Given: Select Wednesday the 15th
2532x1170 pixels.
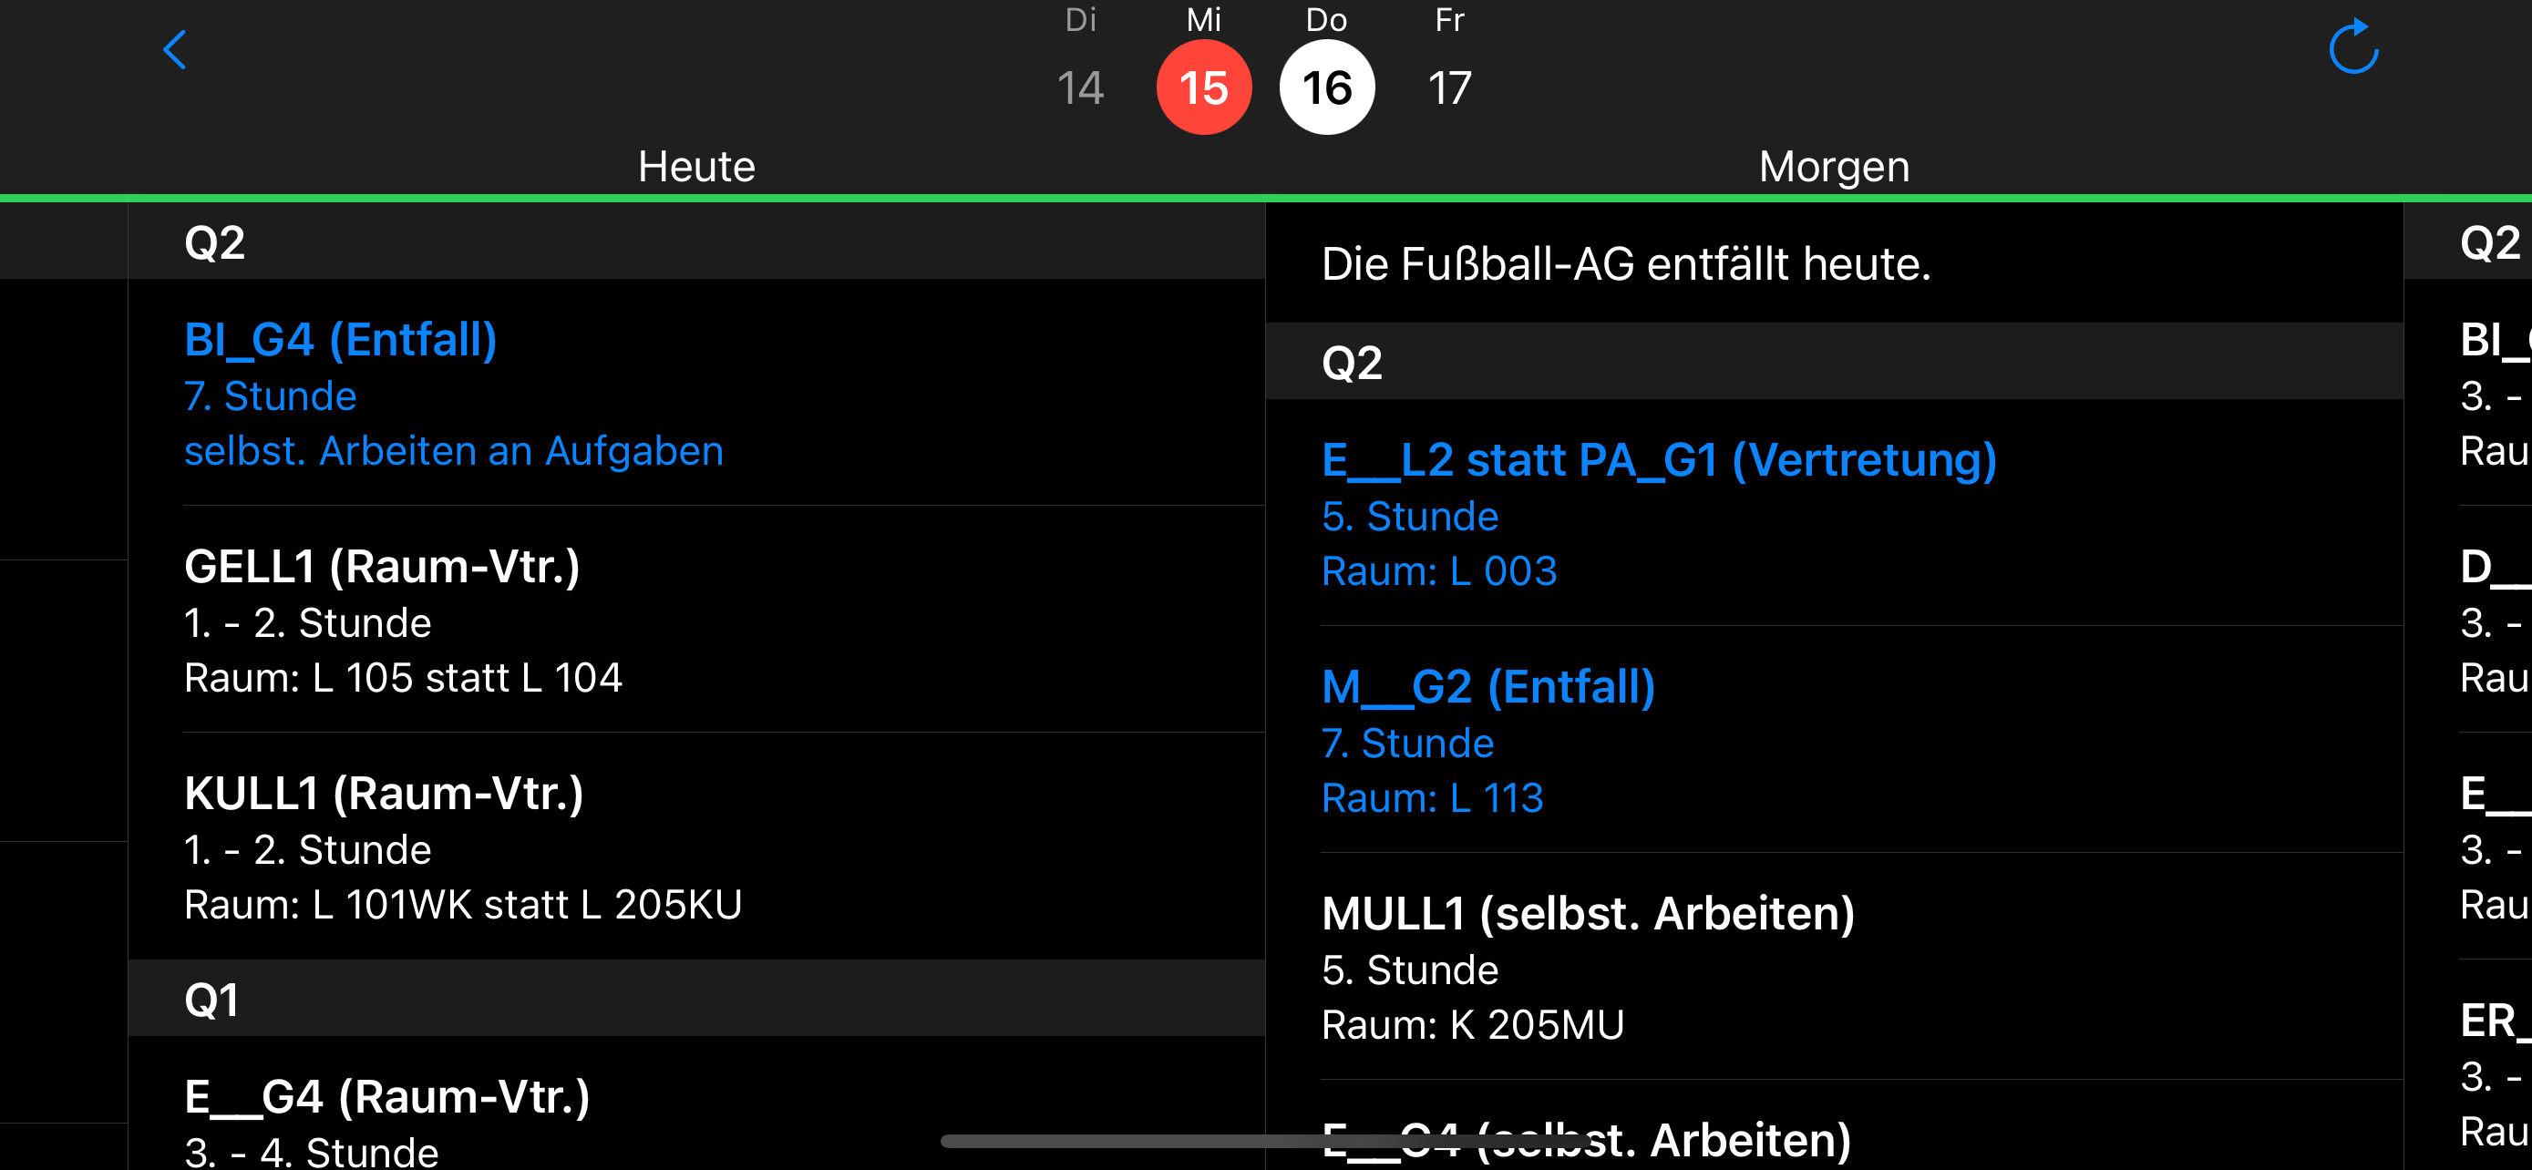Looking at the screenshot, I should click(1203, 87).
